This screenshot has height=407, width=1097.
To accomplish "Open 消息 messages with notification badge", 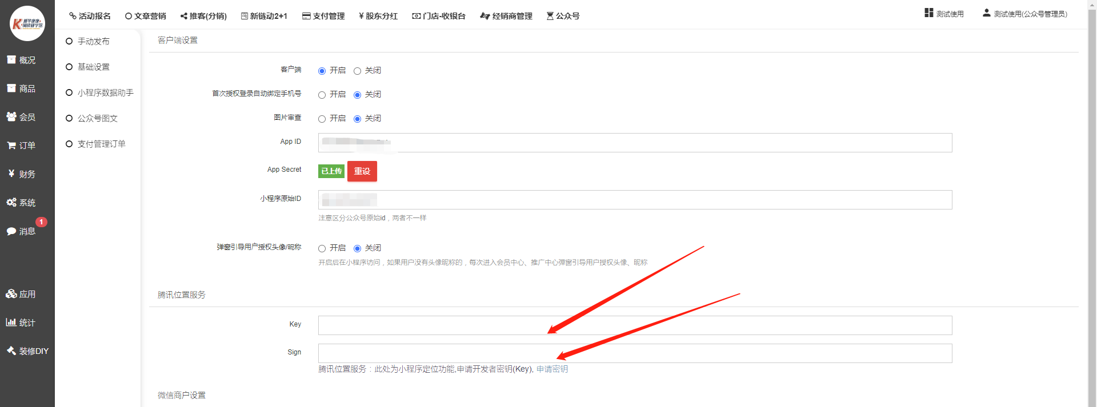I will coord(11,231).
